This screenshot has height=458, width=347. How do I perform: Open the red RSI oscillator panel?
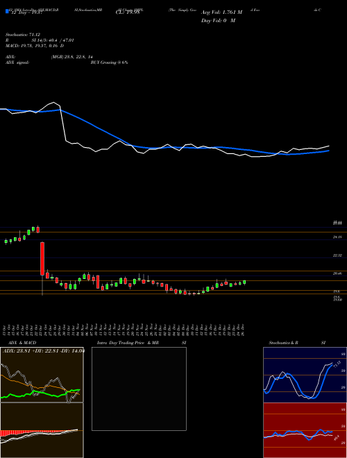pos(305,430)
